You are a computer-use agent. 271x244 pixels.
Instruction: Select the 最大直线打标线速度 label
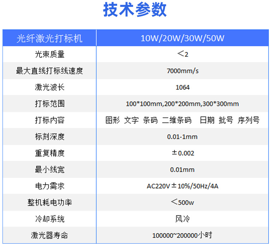pyautogui.click(x=50, y=71)
